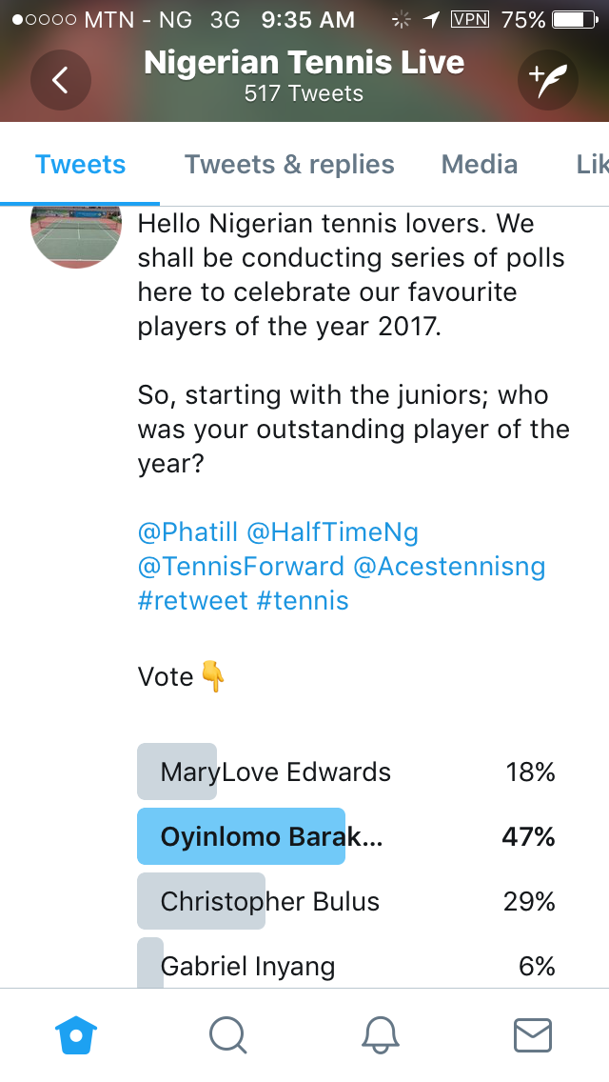Open the Home timeline icon

click(x=77, y=1034)
